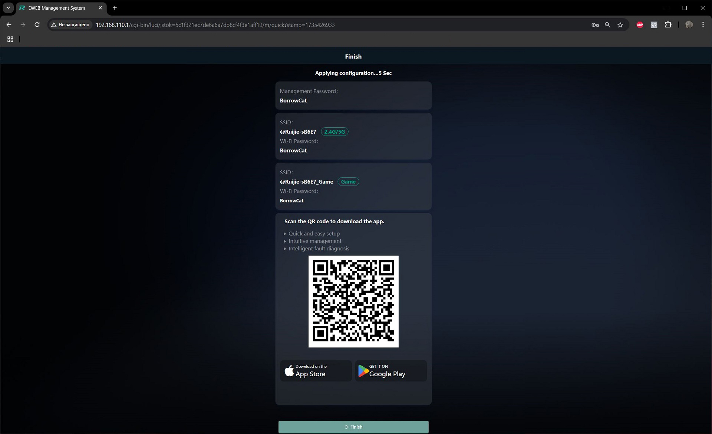Click the 'Intelligent fault diagnosis' bullet

click(319, 248)
